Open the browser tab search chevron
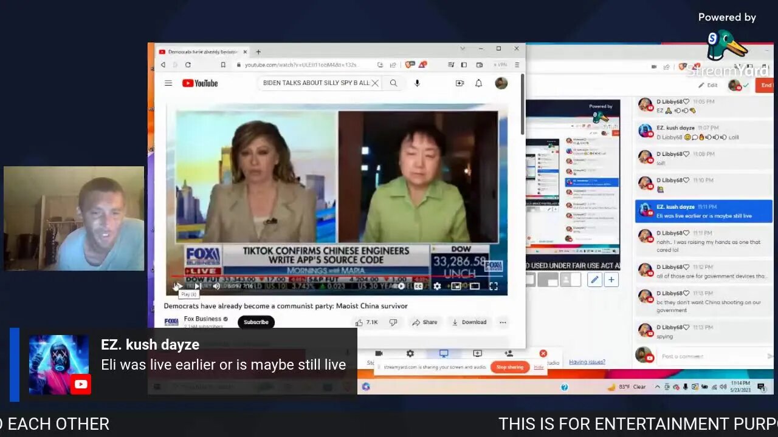Image resolution: width=778 pixels, height=437 pixels. pos(463,49)
